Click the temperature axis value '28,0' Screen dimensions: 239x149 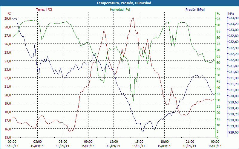tap(8, 27)
